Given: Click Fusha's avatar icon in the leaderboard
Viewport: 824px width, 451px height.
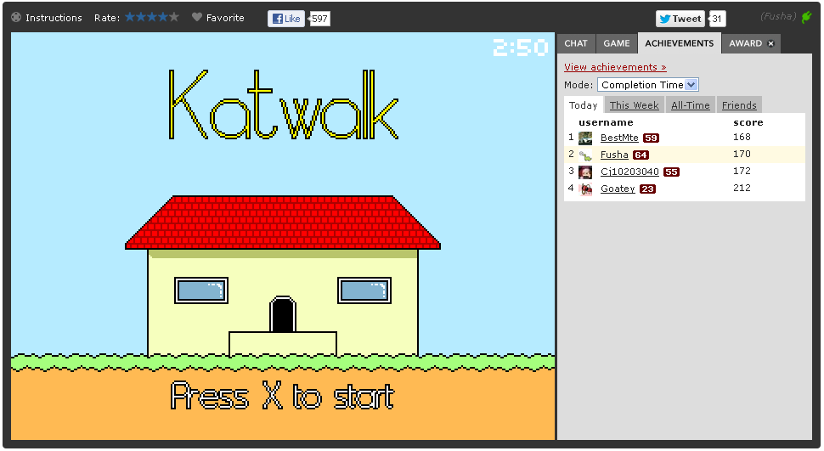Looking at the screenshot, I should tap(585, 155).
